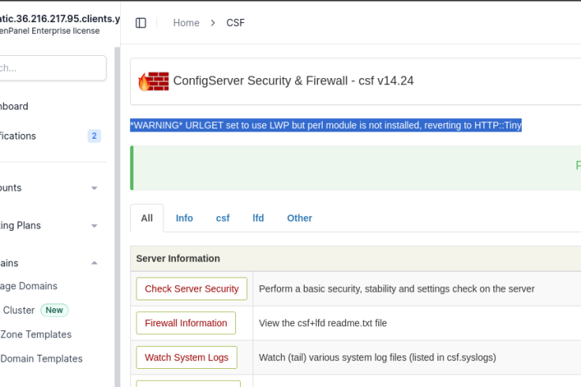Open Notifications in the sidebar
Screen dimensions: 581x387
pyautogui.click(x=18, y=136)
